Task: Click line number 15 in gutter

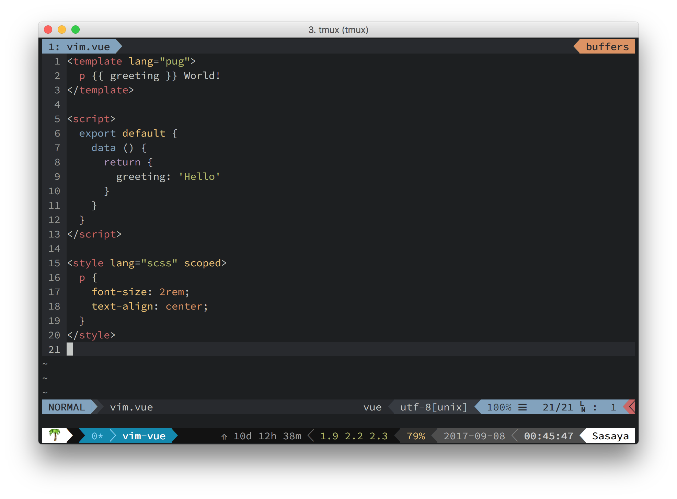Action: (54, 263)
